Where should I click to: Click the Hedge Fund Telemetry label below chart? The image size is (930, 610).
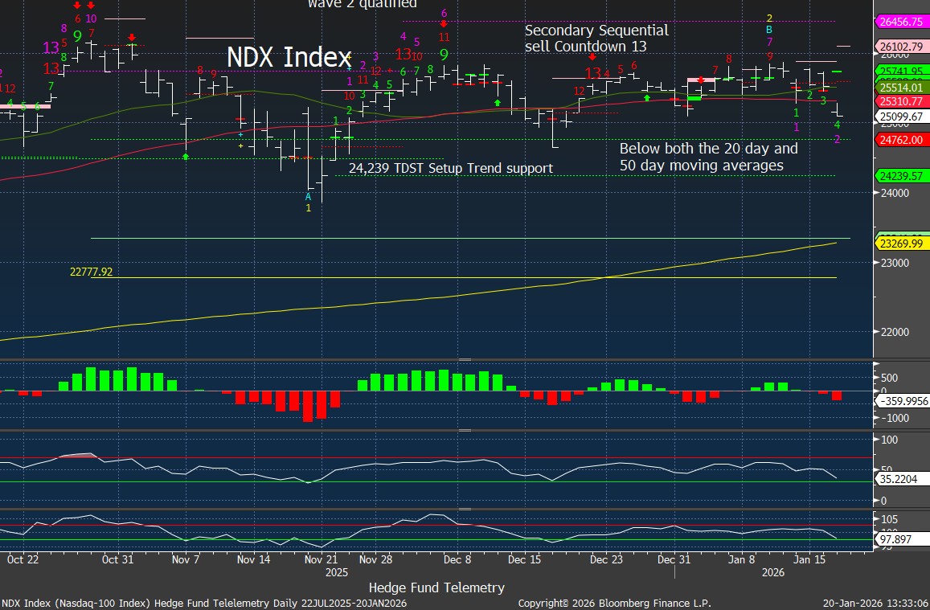tap(436, 587)
